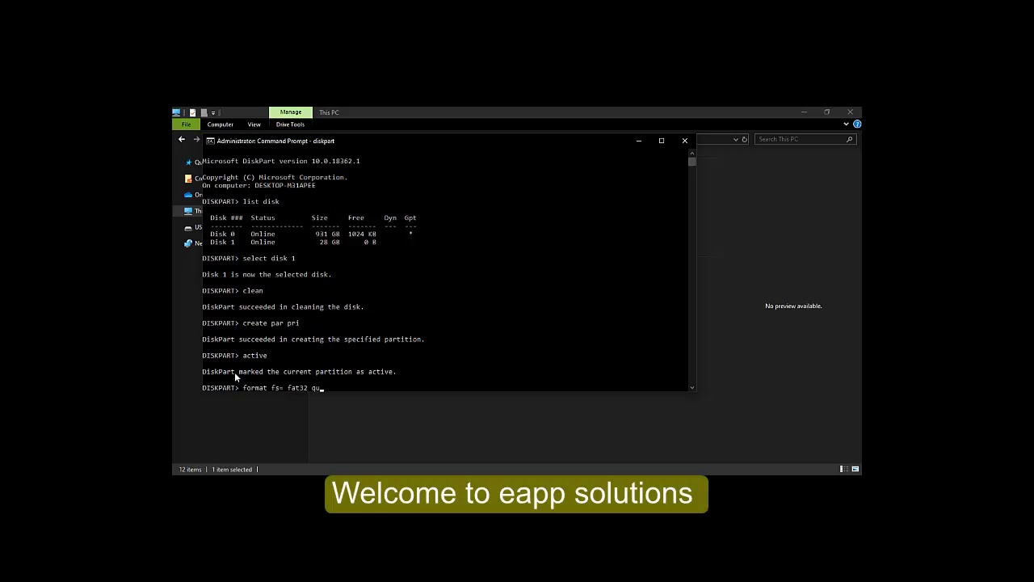Select Network in navigation pane
Screen dimensions: 1034x582
(194, 243)
